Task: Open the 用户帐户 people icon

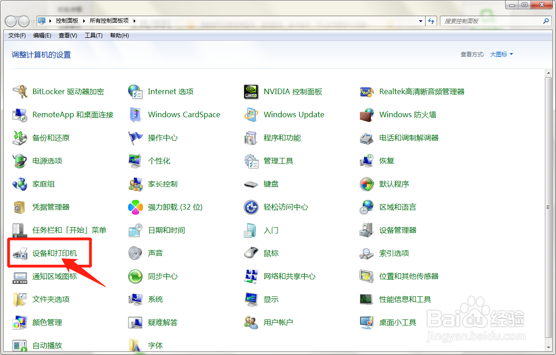Action: point(251,322)
